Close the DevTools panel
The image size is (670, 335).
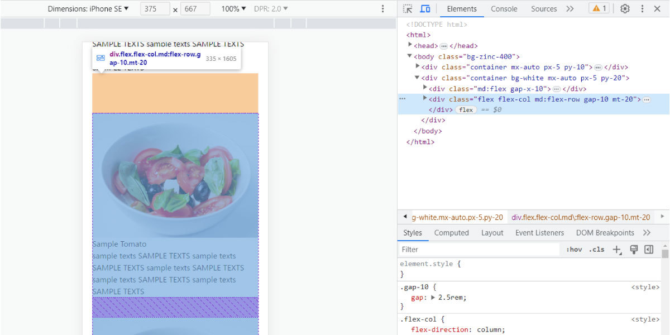point(657,8)
